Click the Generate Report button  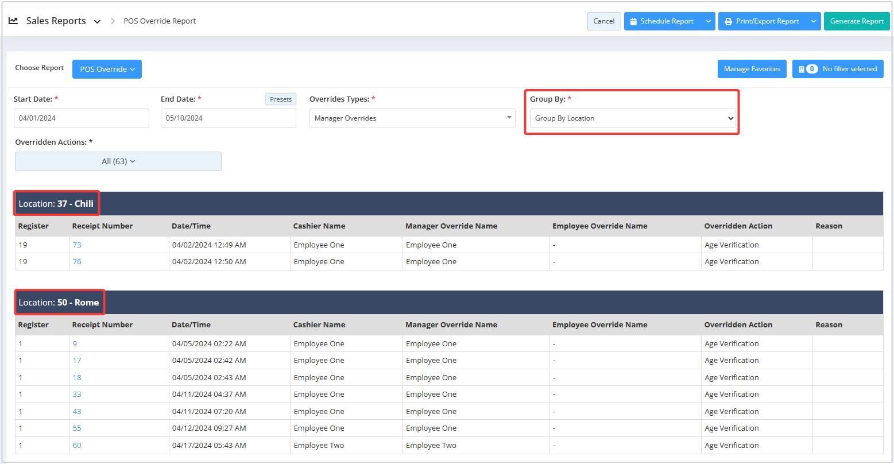[x=857, y=21]
